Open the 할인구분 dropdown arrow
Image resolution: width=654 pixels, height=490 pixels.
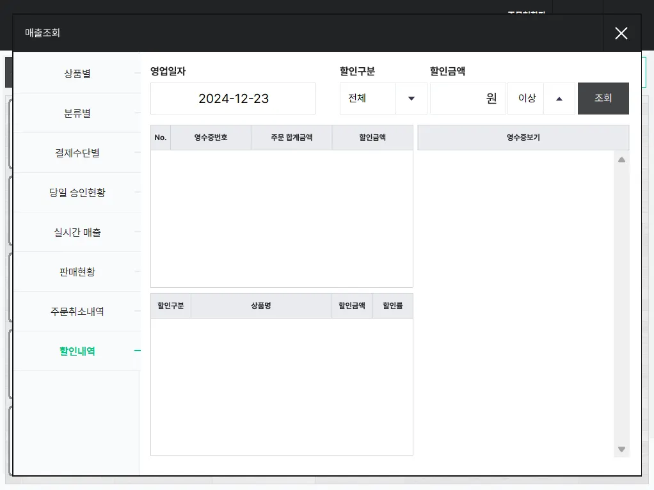pos(411,99)
